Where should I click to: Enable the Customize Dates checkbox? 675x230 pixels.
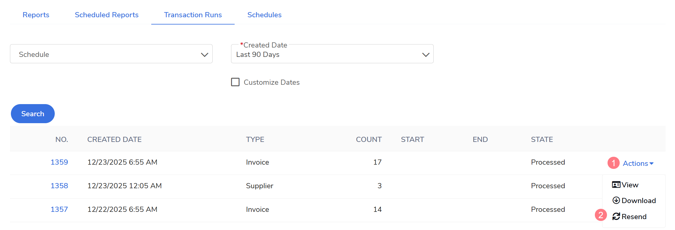coord(235,82)
